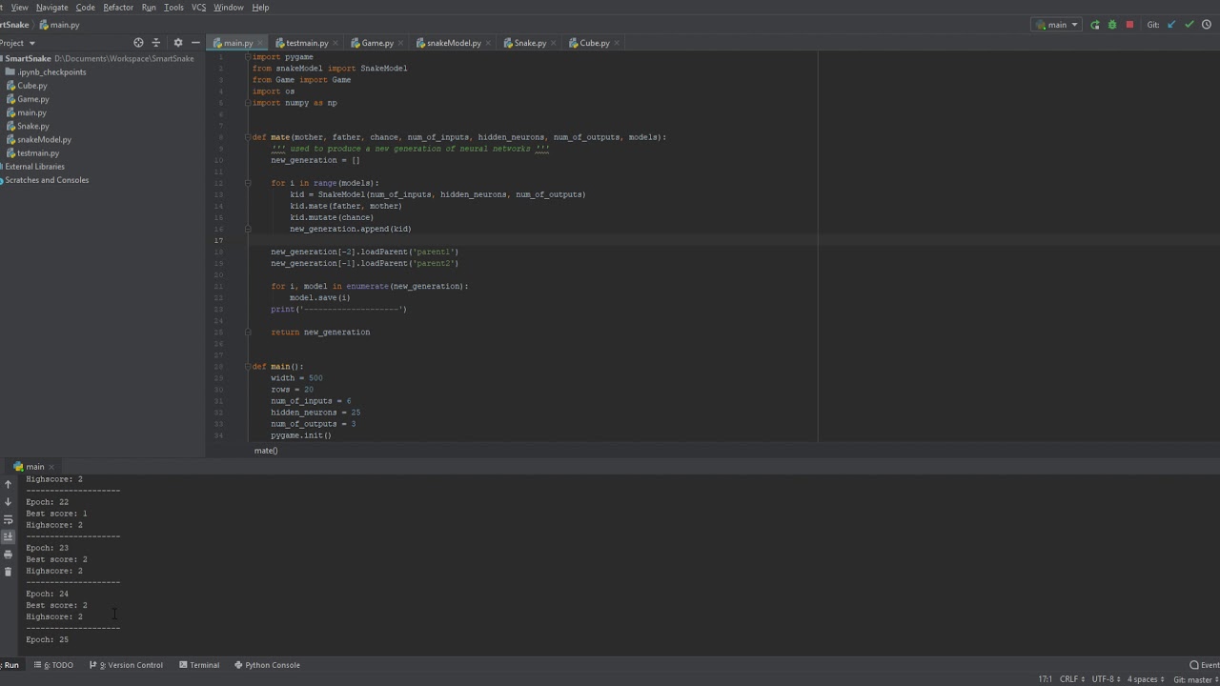
Task: Clear all Run console output
Action: pyautogui.click(x=9, y=572)
